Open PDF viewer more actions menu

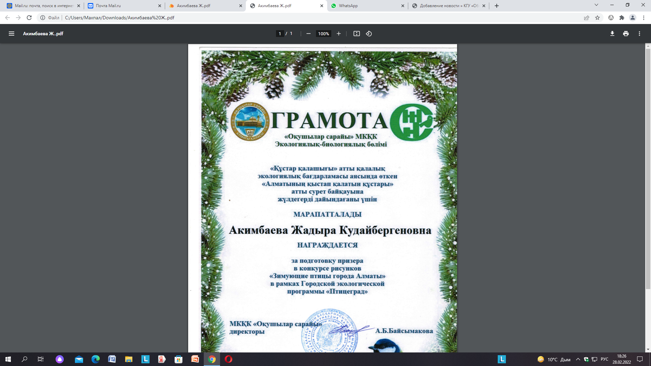(x=639, y=34)
